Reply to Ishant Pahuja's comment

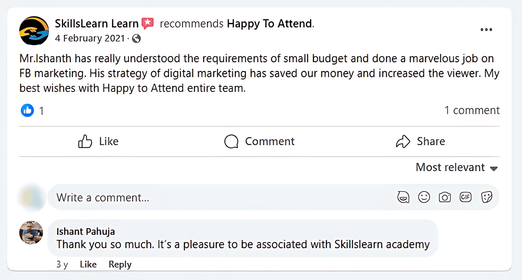tap(120, 264)
